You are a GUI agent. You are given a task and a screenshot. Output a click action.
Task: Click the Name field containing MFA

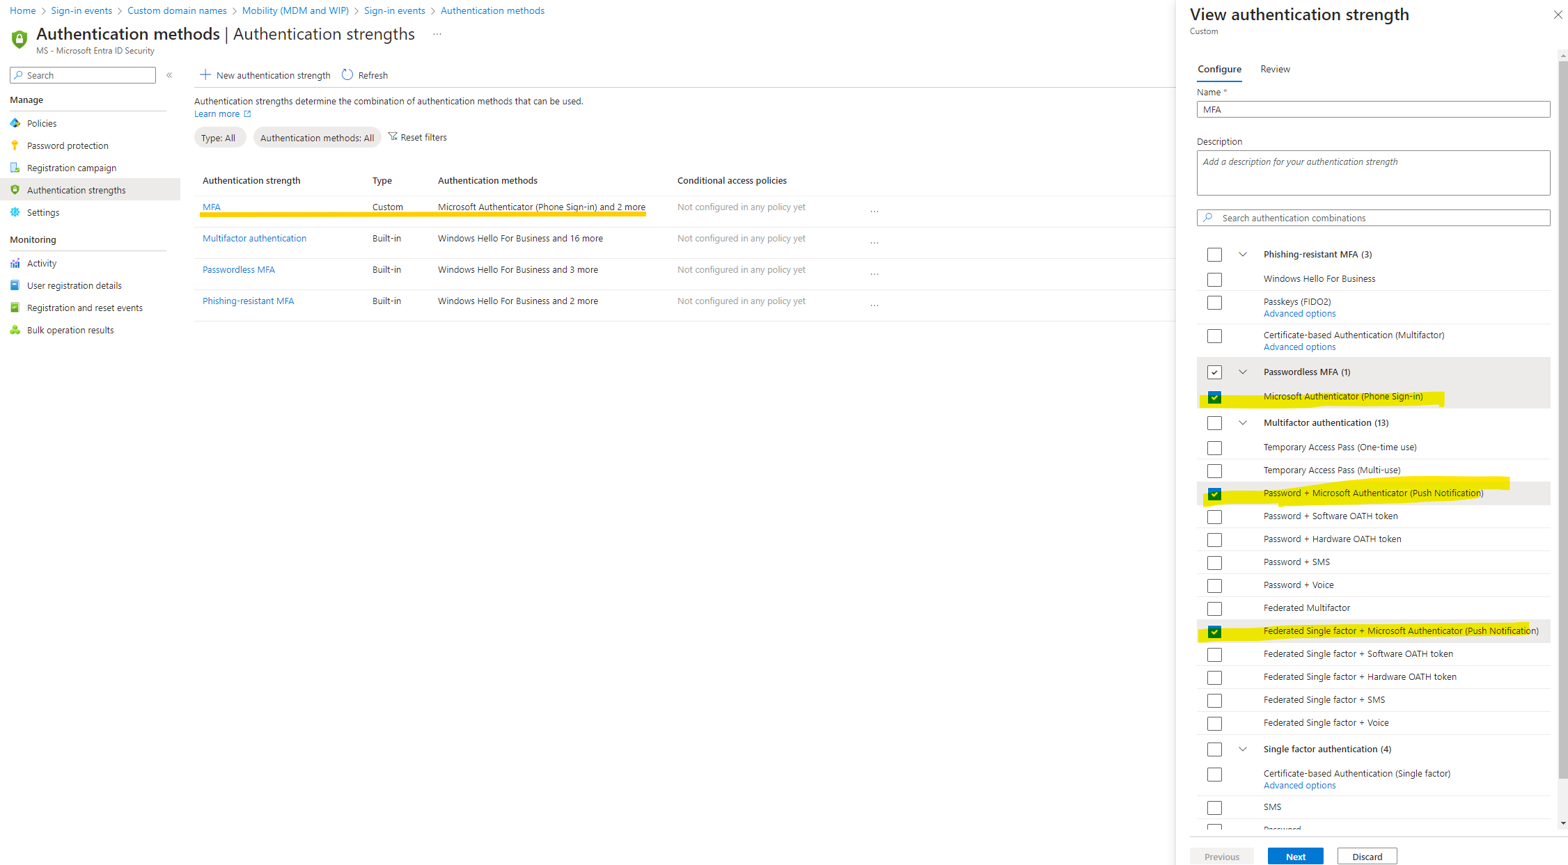pos(1373,109)
